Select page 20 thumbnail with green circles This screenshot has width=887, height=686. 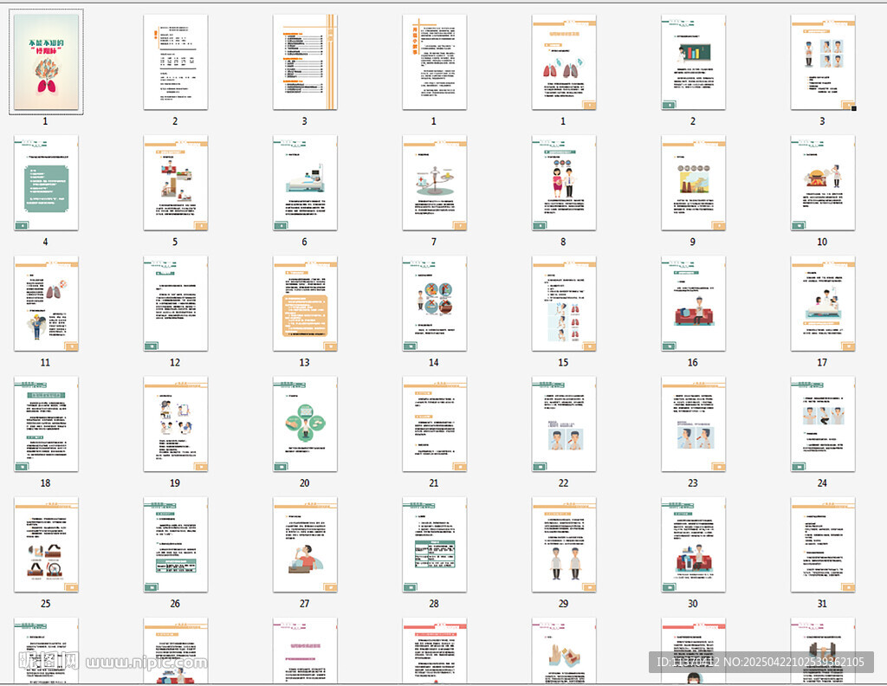305,424
